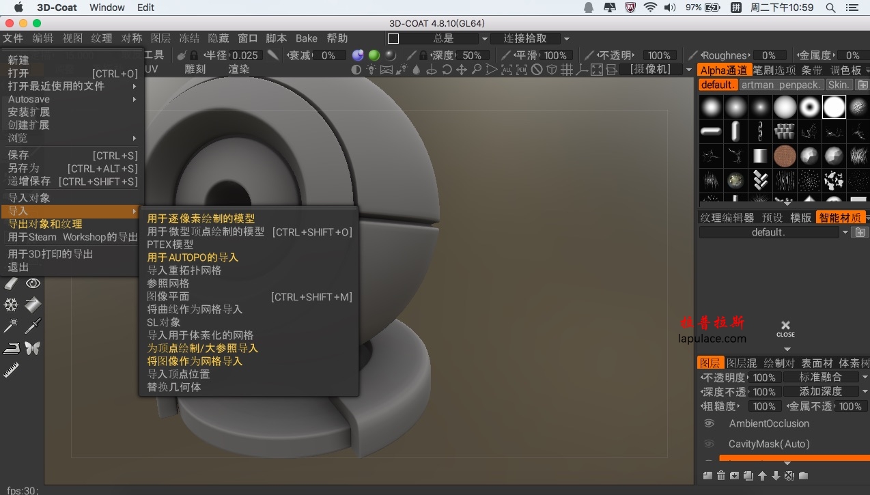Click the eye tool beside the eraser

click(33, 283)
